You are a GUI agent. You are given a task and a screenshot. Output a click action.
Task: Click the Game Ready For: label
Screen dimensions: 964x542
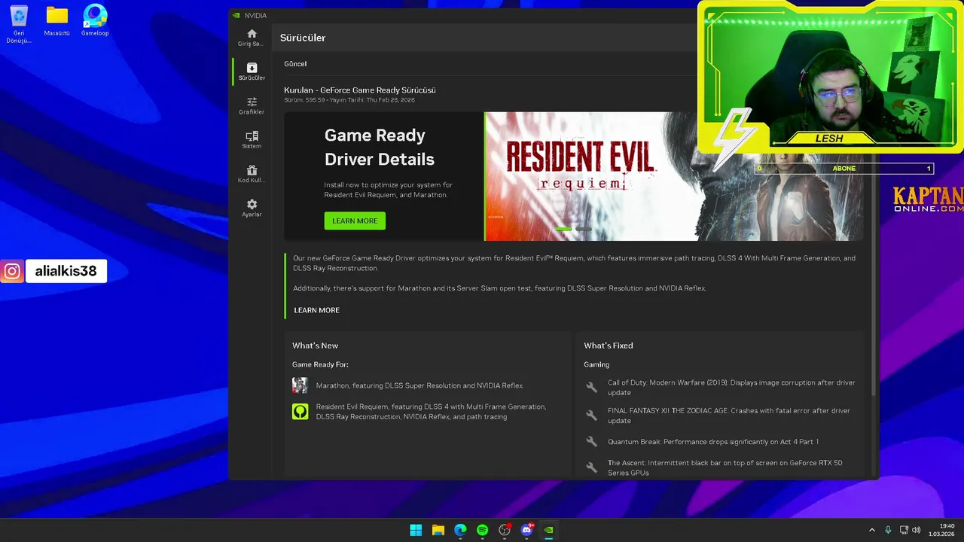click(320, 364)
